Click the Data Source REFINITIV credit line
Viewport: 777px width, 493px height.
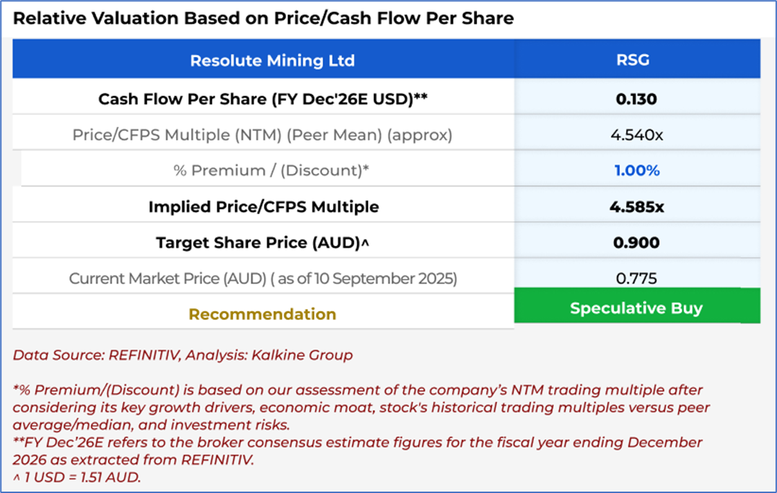pos(183,355)
